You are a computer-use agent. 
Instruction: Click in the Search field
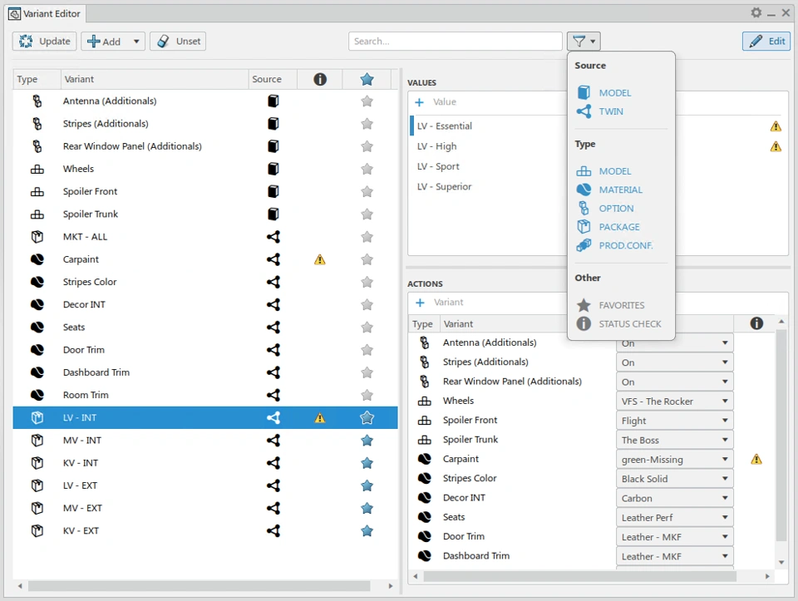tap(455, 42)
